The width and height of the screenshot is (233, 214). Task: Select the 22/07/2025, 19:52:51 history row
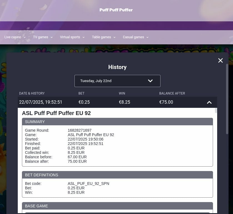[117, 102]
